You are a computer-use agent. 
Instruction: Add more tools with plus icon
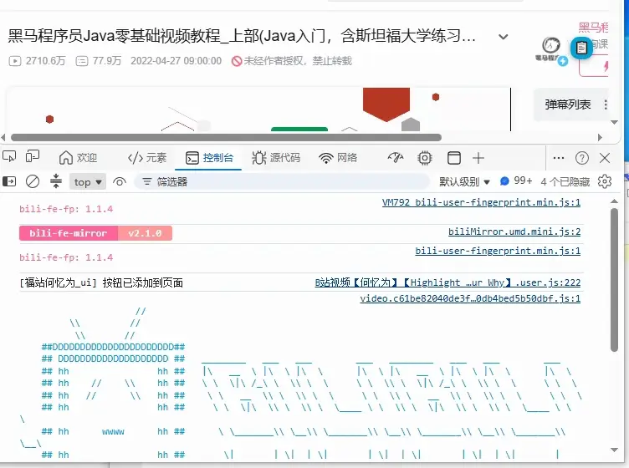(x=478, y=158)
